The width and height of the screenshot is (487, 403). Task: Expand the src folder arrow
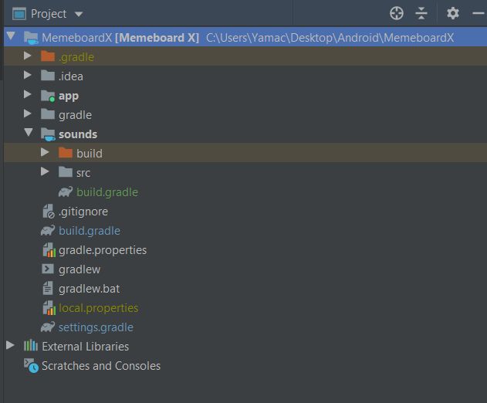[45, 171]
